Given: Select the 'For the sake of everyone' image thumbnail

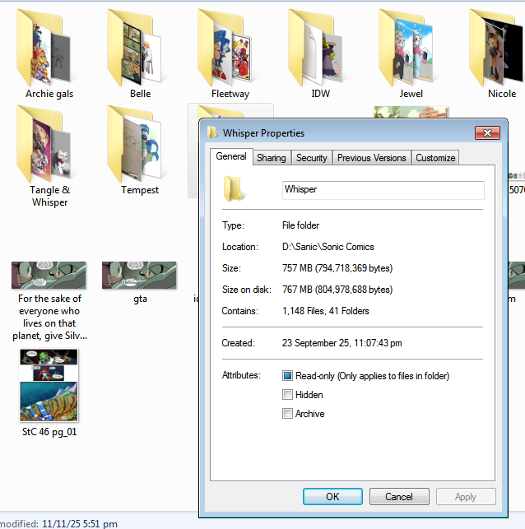Looking at the screenshot, I should (x=49, y=276).
